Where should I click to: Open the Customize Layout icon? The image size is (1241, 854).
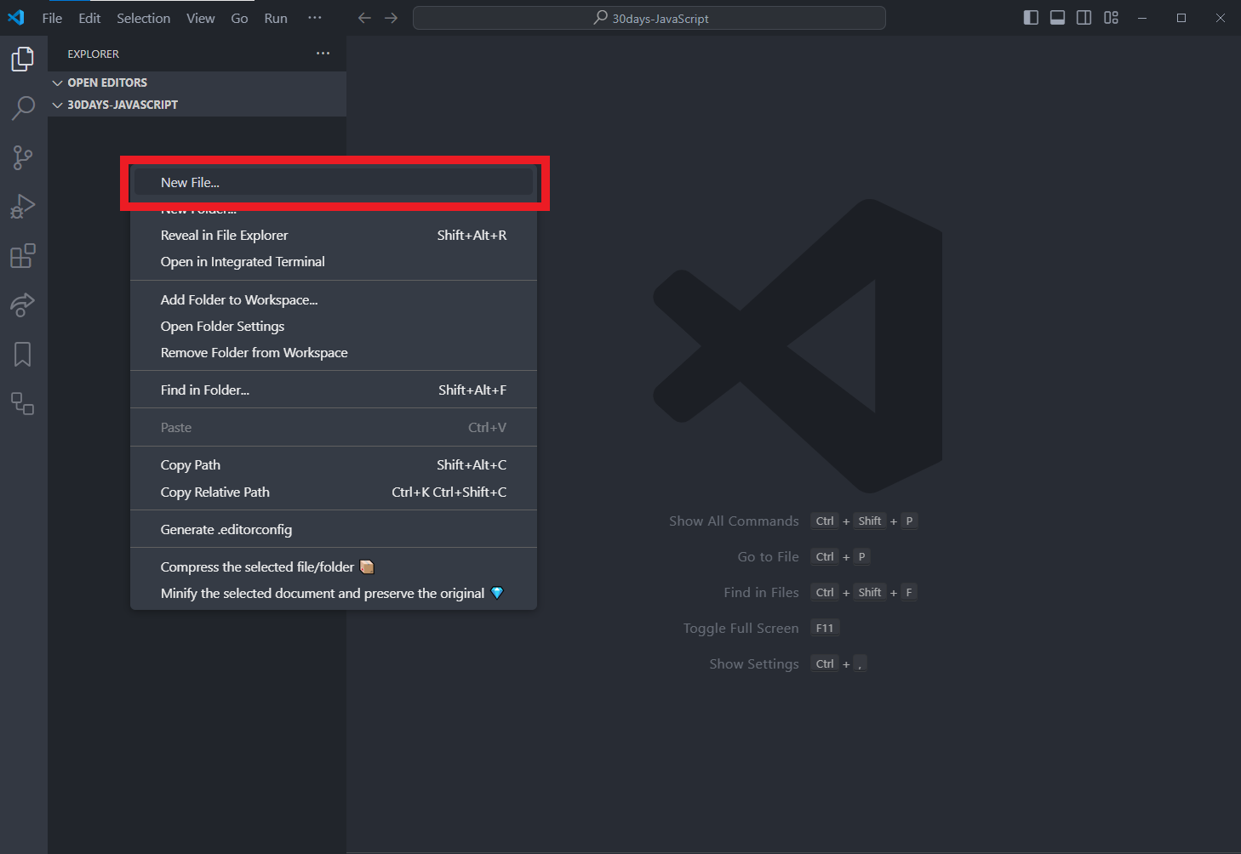click(x=1111, y=18)
